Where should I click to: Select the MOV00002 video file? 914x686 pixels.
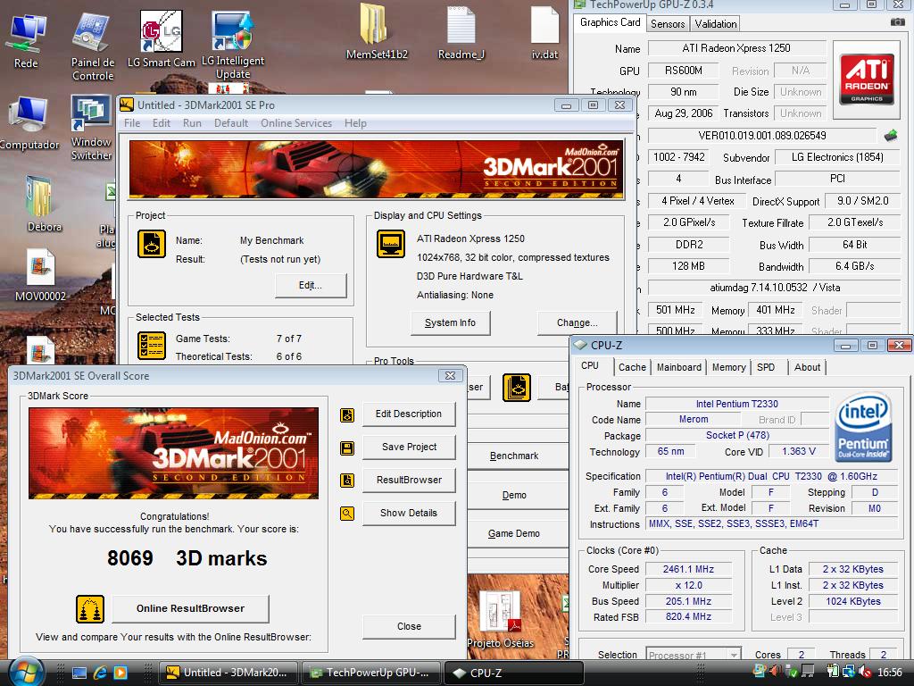[40, 275]
